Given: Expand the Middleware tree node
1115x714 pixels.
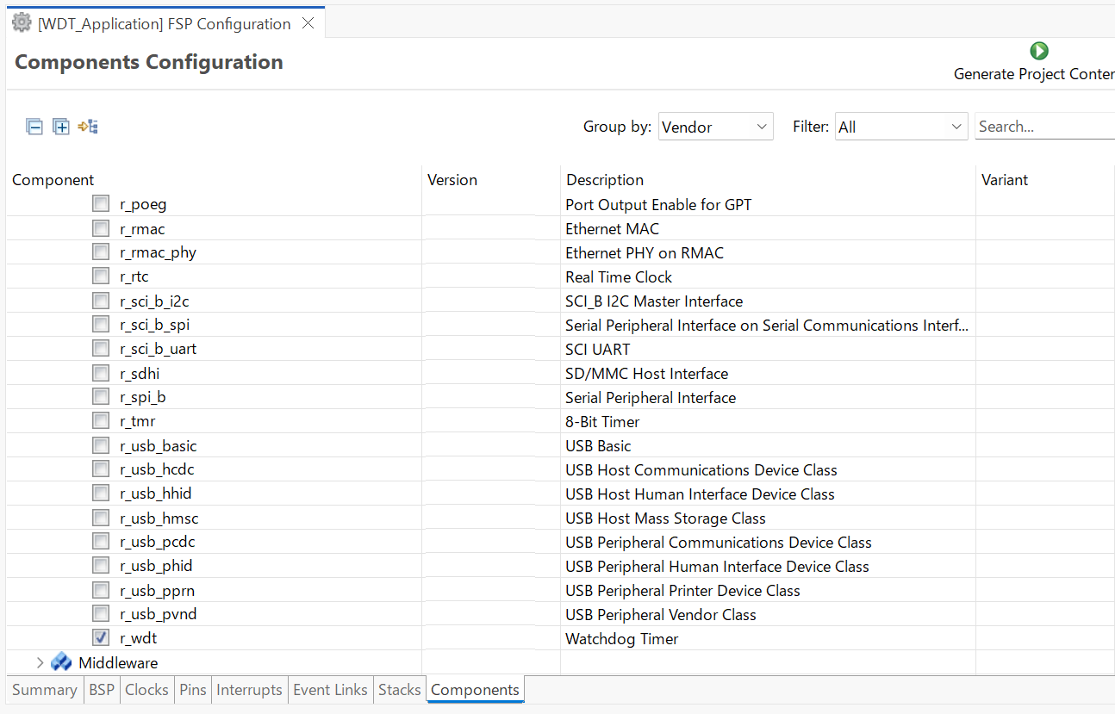Looking at the screenshot, I should coord(40,662).
